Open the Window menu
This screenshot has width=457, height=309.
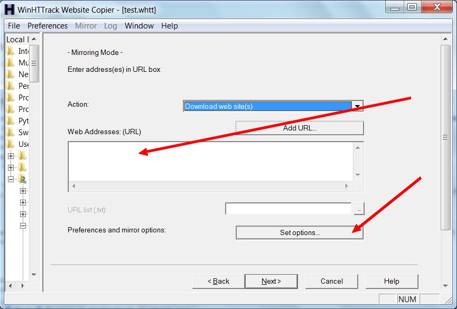point(139,26)
